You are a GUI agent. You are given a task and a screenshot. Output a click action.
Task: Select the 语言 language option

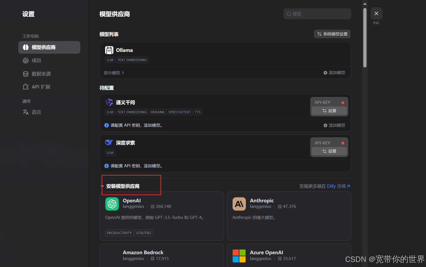click(x=36, y=112)
